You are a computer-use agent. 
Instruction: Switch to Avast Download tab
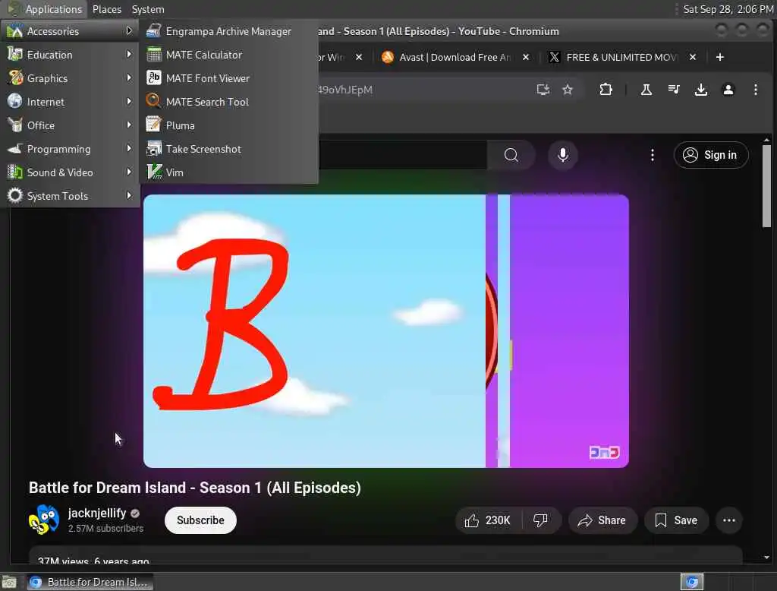454,57
